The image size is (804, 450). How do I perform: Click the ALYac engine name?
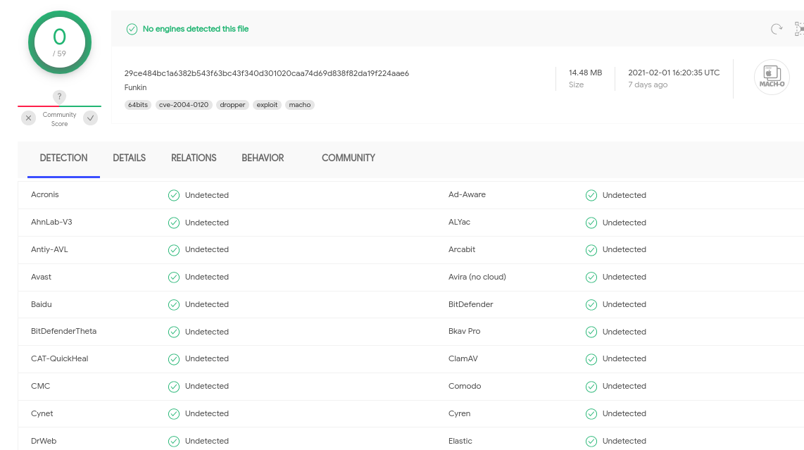460,222
